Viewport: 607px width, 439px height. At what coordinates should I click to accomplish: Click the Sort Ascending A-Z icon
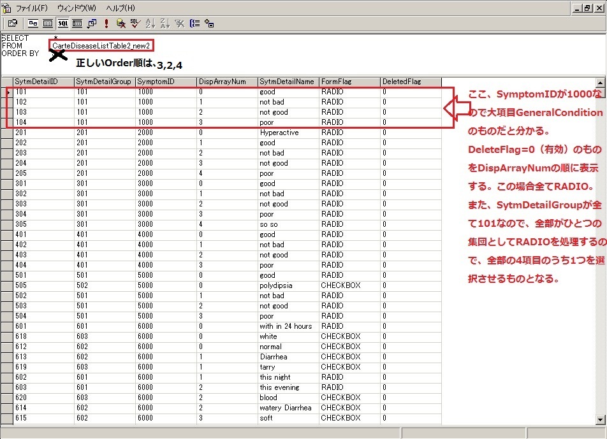click(150, 24)
